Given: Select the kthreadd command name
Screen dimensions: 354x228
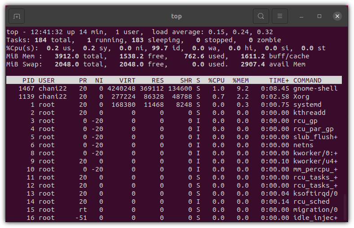Looking at the screenshot, I should 309,113.
